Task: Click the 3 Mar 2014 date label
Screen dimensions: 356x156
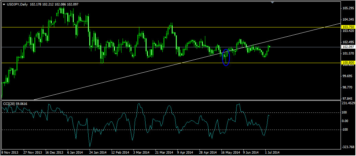Action: pos(141,152)
